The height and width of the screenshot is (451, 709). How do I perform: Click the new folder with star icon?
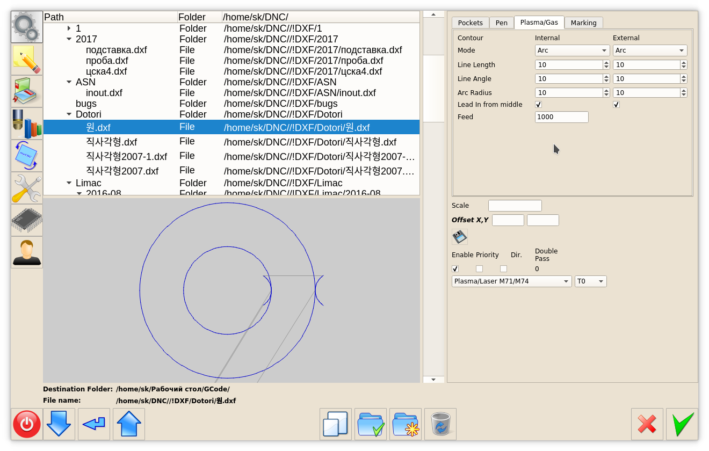click(406, 424)
